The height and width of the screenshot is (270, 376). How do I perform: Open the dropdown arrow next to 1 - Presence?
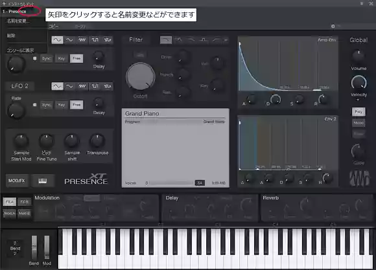click(33, 12)
